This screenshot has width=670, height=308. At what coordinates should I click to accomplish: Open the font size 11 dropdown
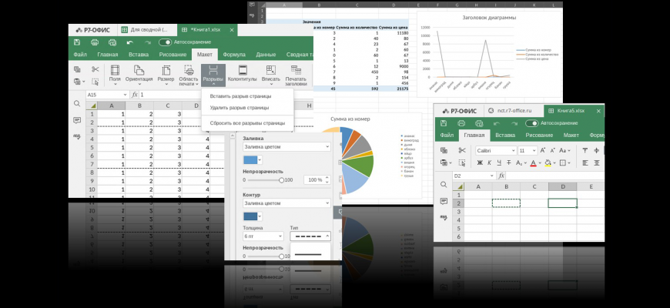tap(528, 150)
